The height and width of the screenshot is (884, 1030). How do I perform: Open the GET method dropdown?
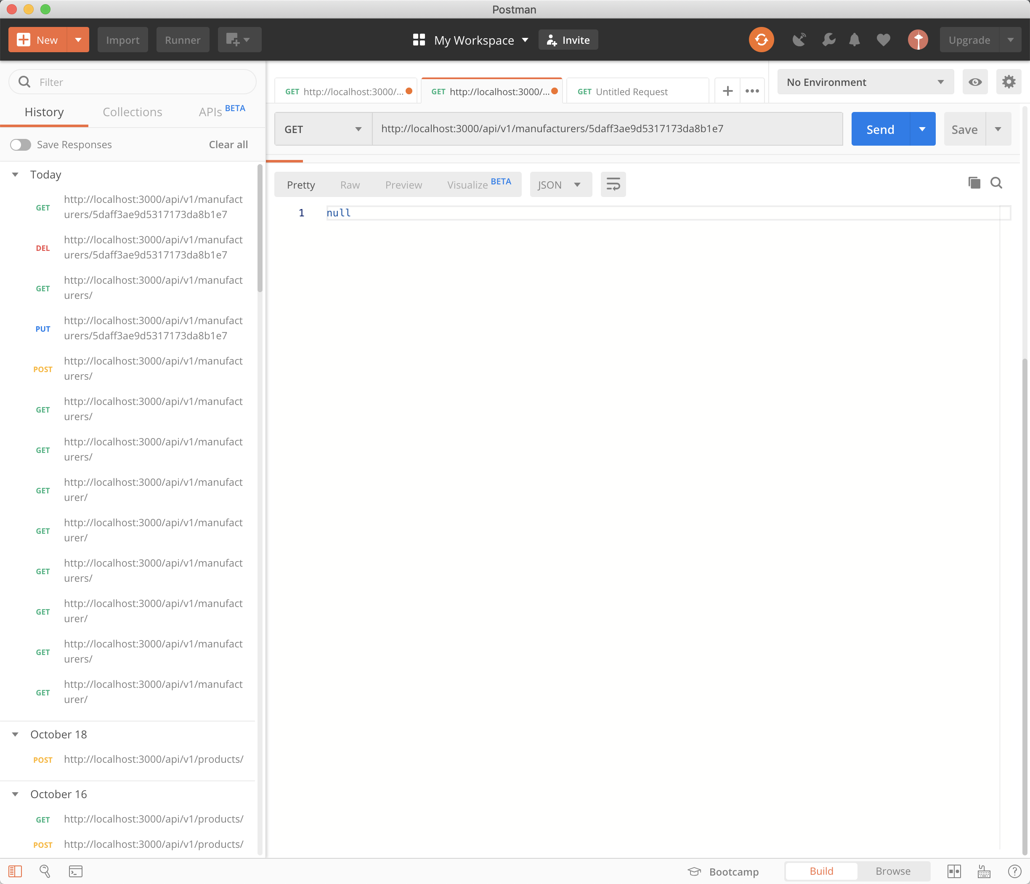pyautogui.click(x=323, y=129)
